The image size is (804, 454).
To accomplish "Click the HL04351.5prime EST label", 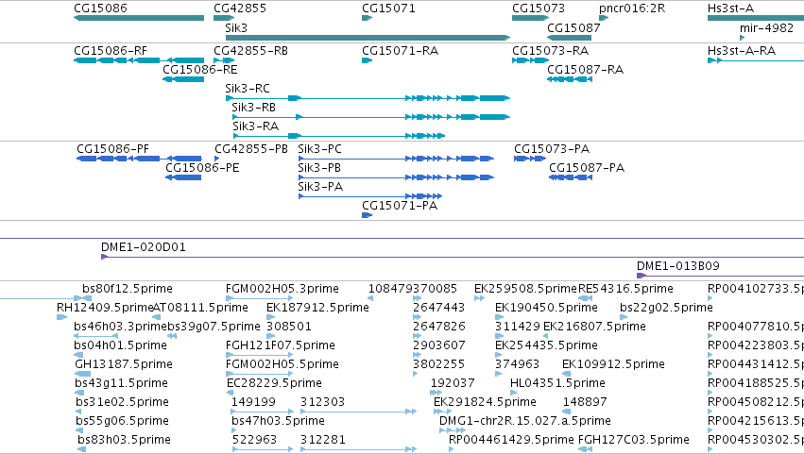I will click(557, 384).
